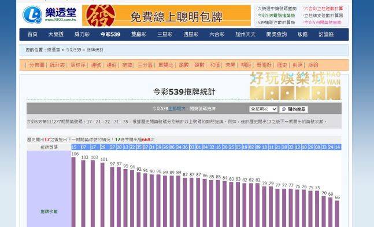Click 今彩539 breadcrumb link
Image resolution: width=374 pixels, height=227 pixels.
click(73, 50)
